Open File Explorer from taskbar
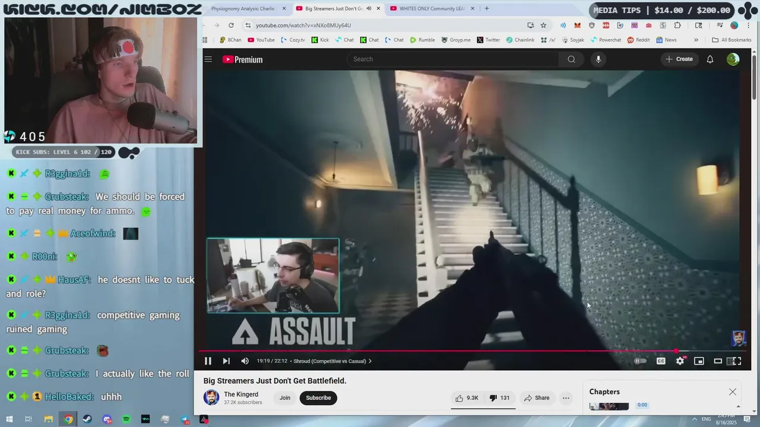The image size is (760, 427). [x=49, y=419]
